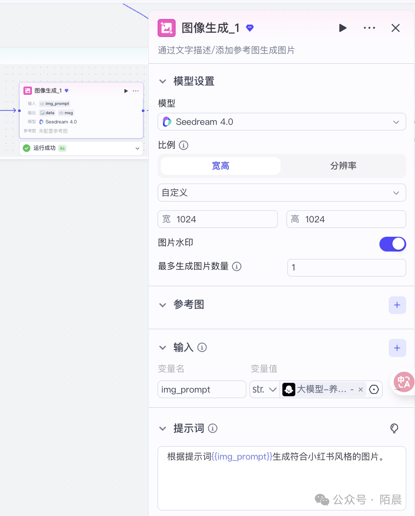This screenshot has width=415, height=516.
Task: Edit the img_prompt variable name field
Action: coord(202,389)
